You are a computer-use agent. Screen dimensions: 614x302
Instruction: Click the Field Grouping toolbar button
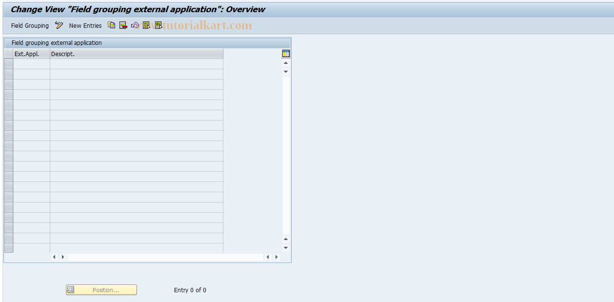tap(30, 25)
